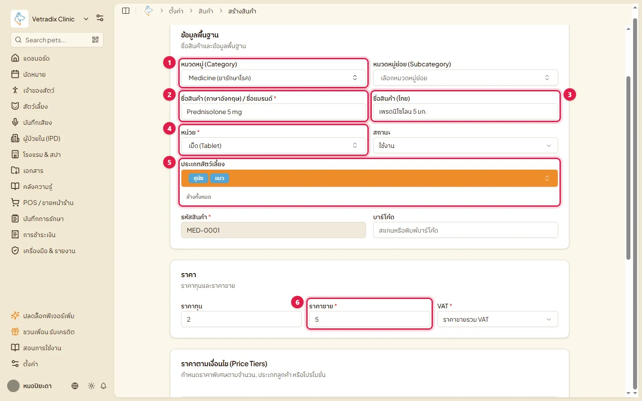
Task: Expand the Vetradix Clinic switcher chevron
Action: (x=86, y=19)
